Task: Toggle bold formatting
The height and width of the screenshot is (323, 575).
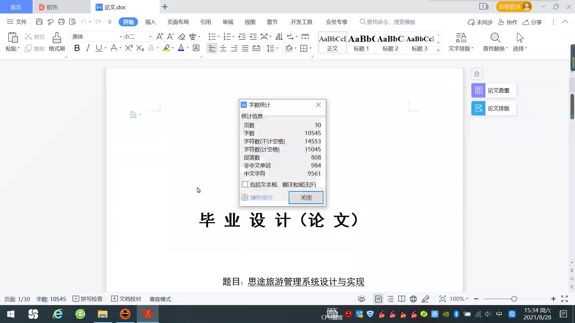Action: tap(77, 48)
